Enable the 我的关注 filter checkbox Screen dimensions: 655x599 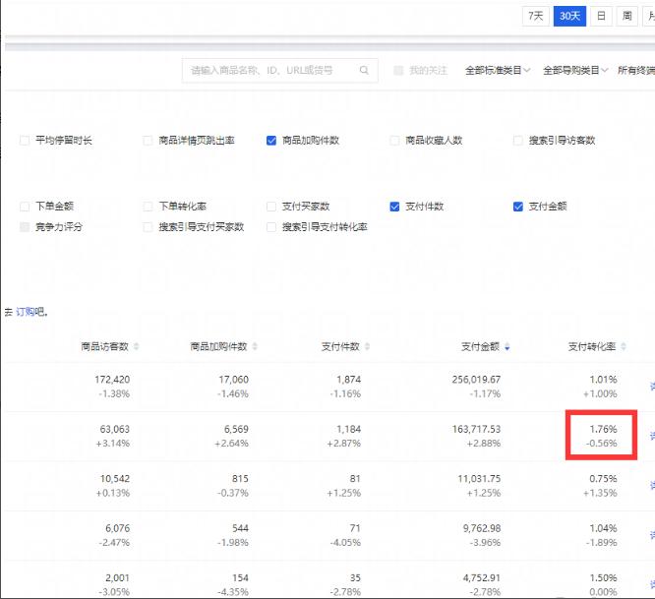pyautogui.click(x=398, y=71)
